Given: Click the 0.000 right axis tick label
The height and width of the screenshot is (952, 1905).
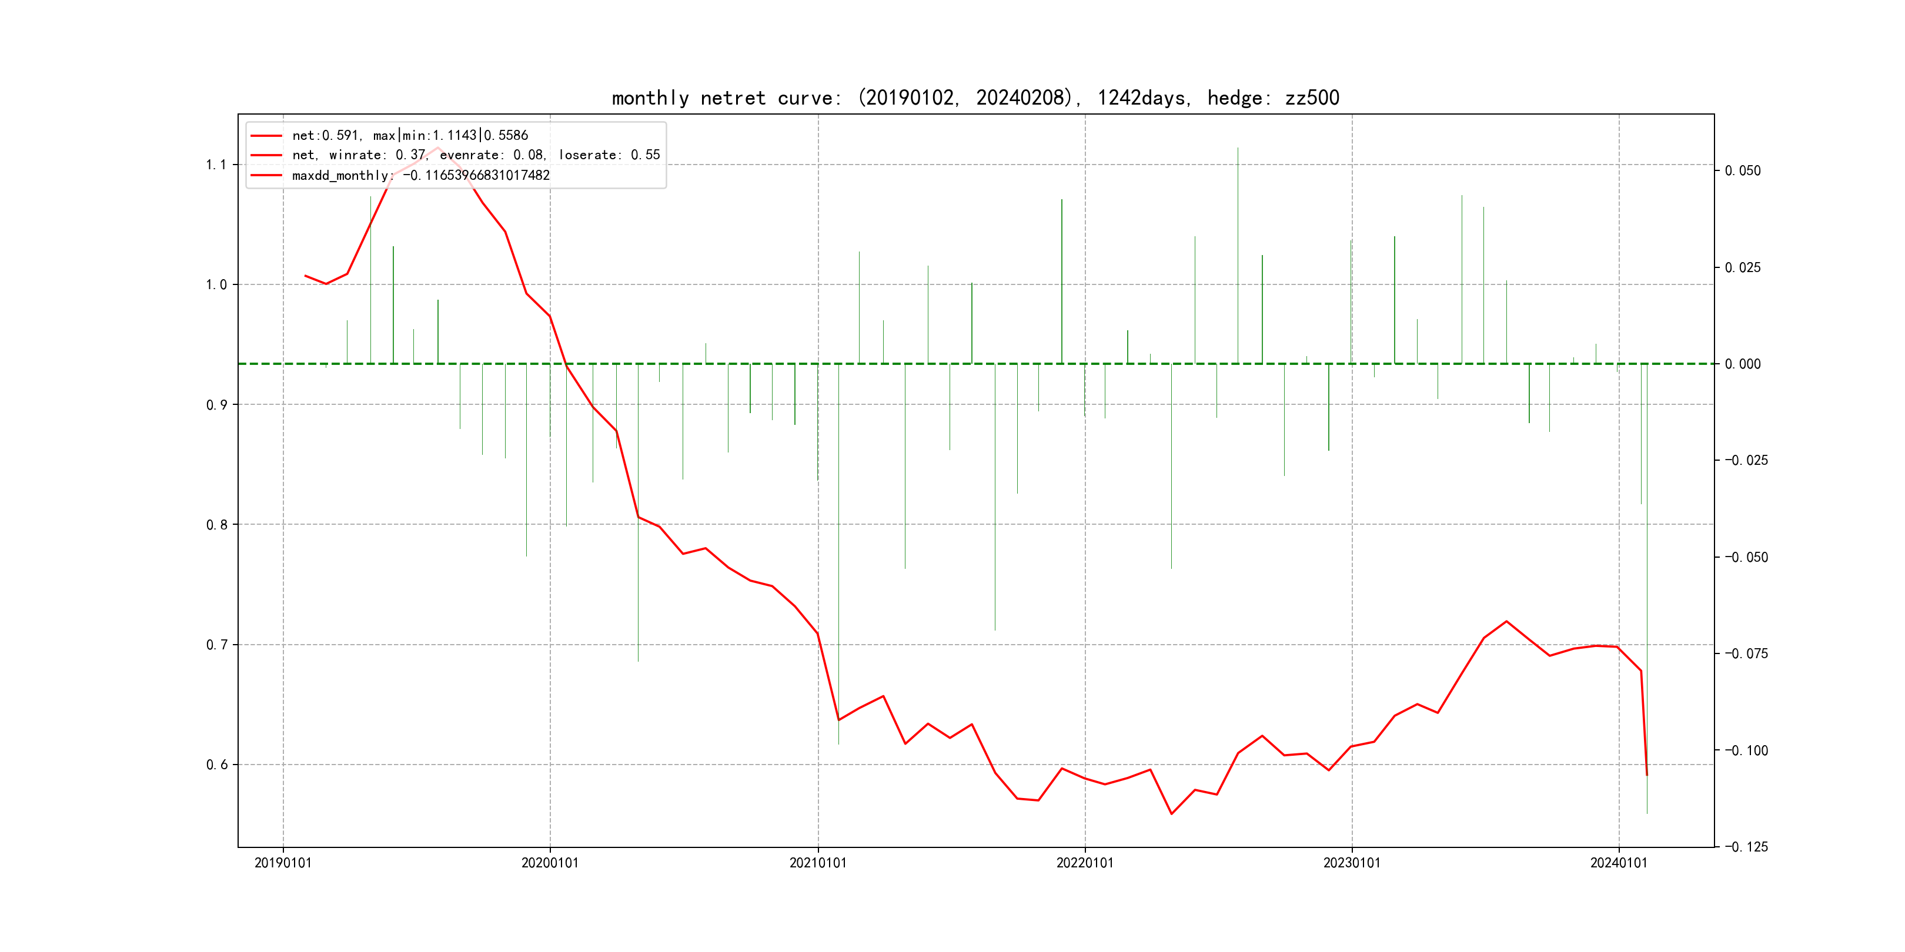Looking at the screenshot, I should click(x=1742, y=364).
